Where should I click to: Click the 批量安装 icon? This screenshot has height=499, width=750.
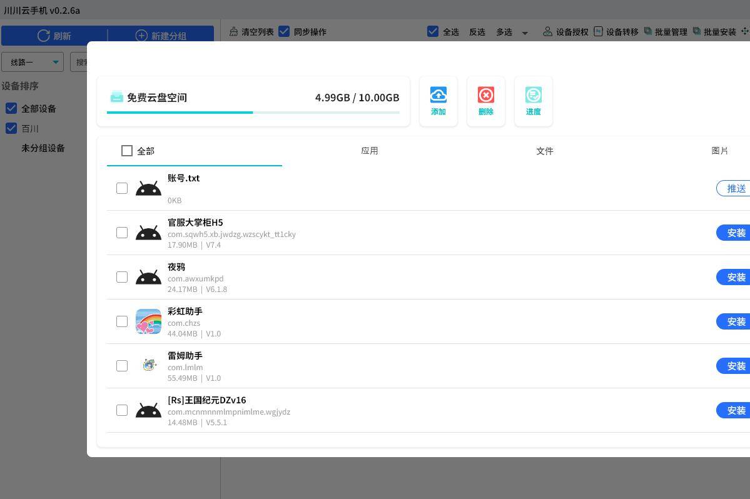click(x=696, y=31)
